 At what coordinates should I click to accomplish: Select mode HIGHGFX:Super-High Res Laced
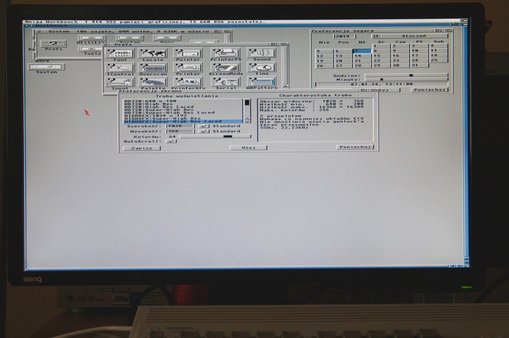point(183,121)
